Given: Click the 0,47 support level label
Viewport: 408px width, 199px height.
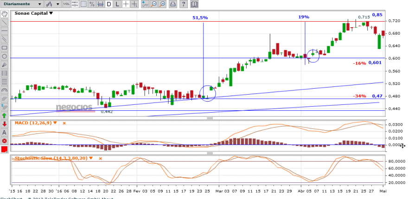Looking at the screenshot, I should [377, 96].
